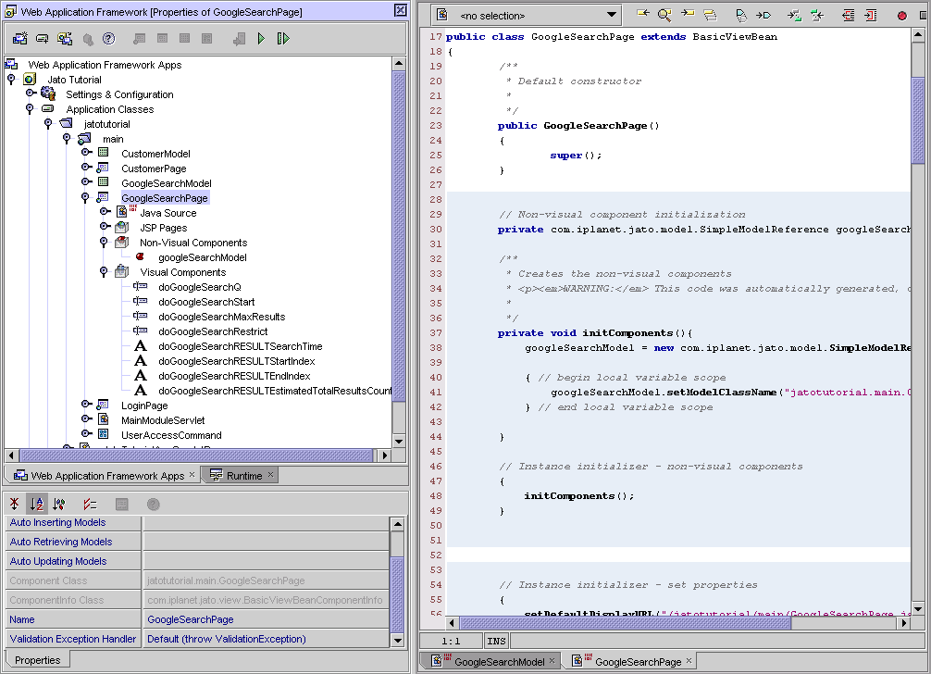Click the shift line left icon
Viewport: 931px width, 674px height.
[848, 15]
